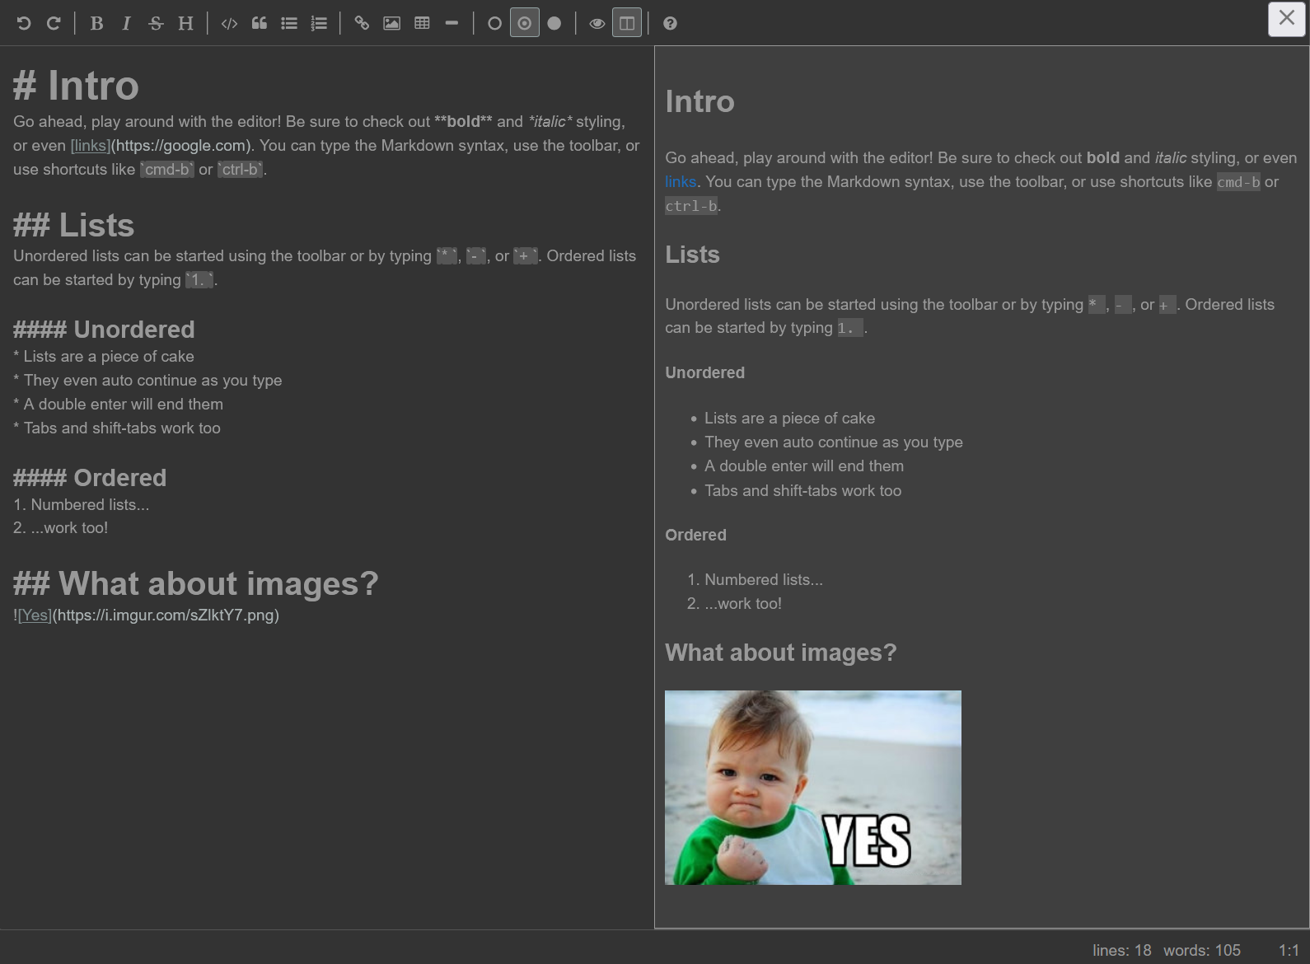Open the blue 'links' hyperlink in the preview

pyautogui.click(x=681, y=181)
